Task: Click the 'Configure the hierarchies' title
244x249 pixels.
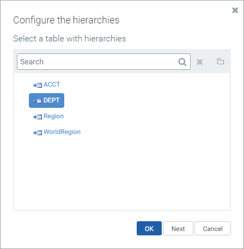Action: click(x=66, y=20)
